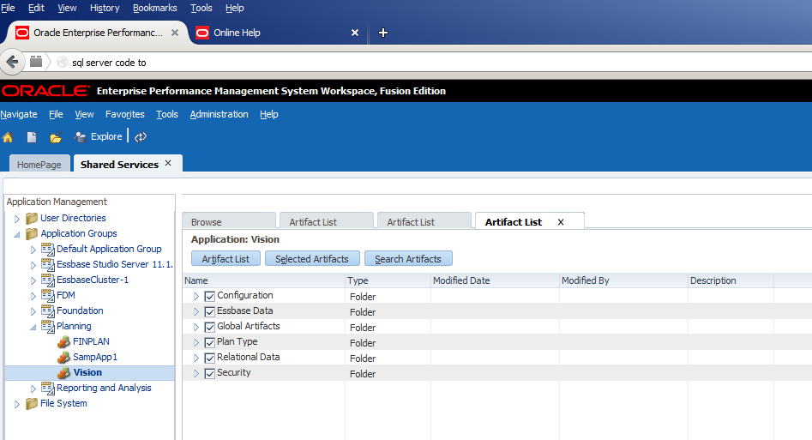This screenshot has height=440, width=812.
Task: Click the Open folder icon in the toolbar
Action: click(x=56, y=137)
